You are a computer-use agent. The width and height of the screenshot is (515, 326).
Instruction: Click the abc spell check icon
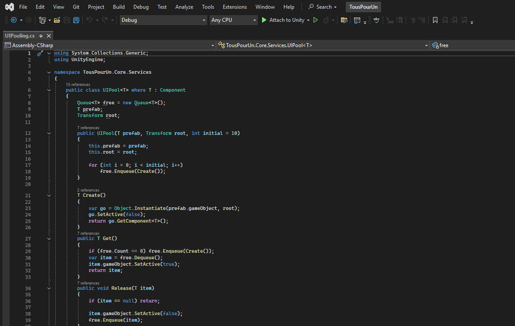coord(378,20)
